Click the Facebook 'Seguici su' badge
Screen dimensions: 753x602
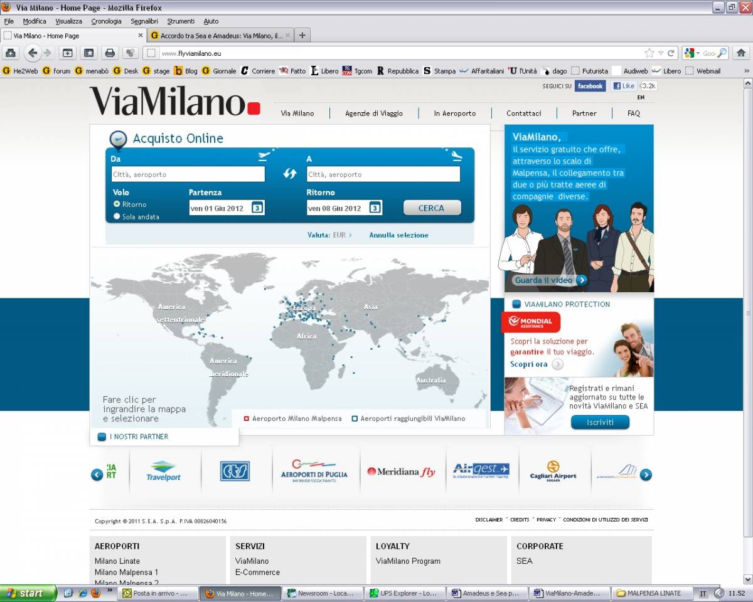coord(590,86)
